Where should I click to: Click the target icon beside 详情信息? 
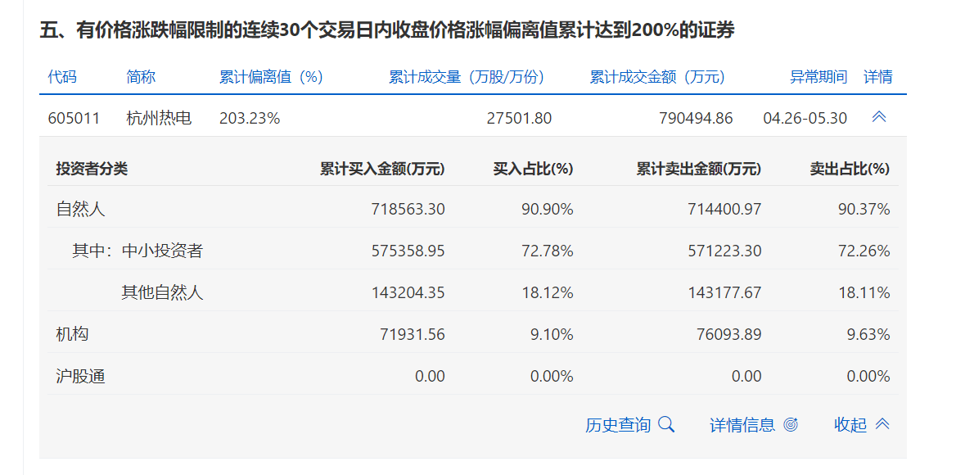click(791, 424)
